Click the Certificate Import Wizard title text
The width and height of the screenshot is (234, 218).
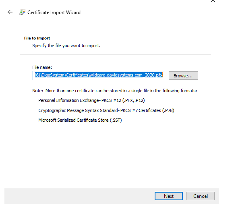point(54,12)
